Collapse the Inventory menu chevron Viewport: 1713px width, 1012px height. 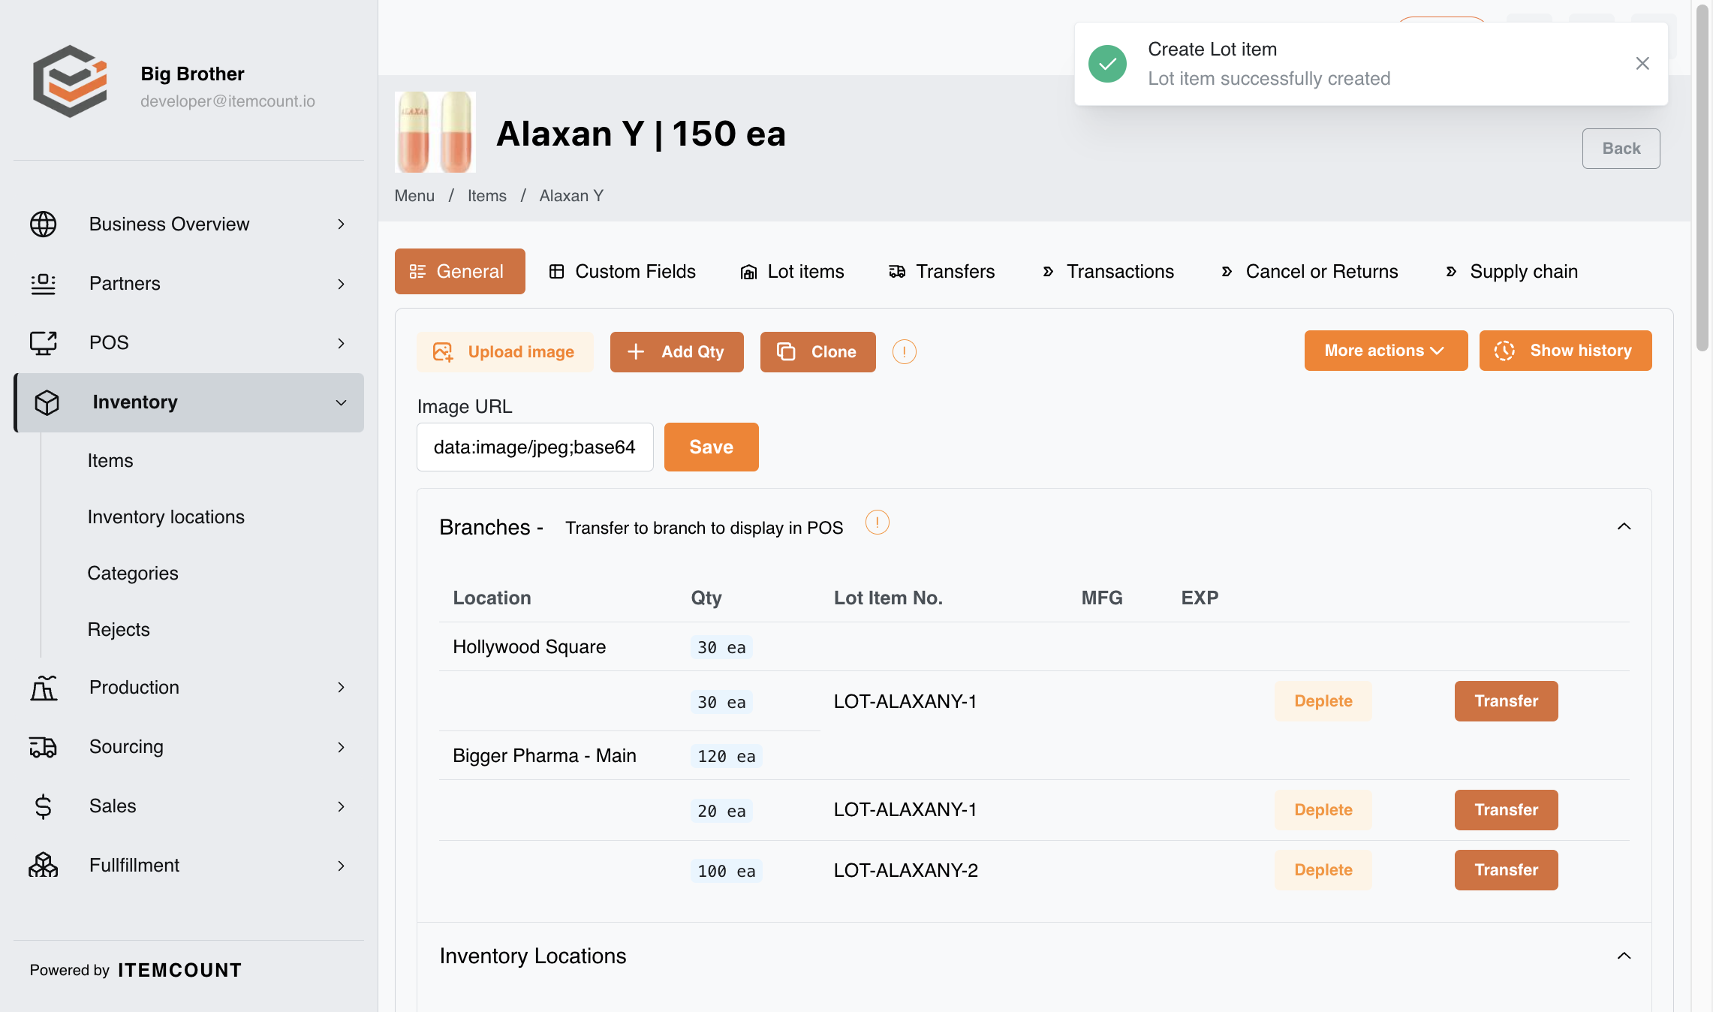341,402
